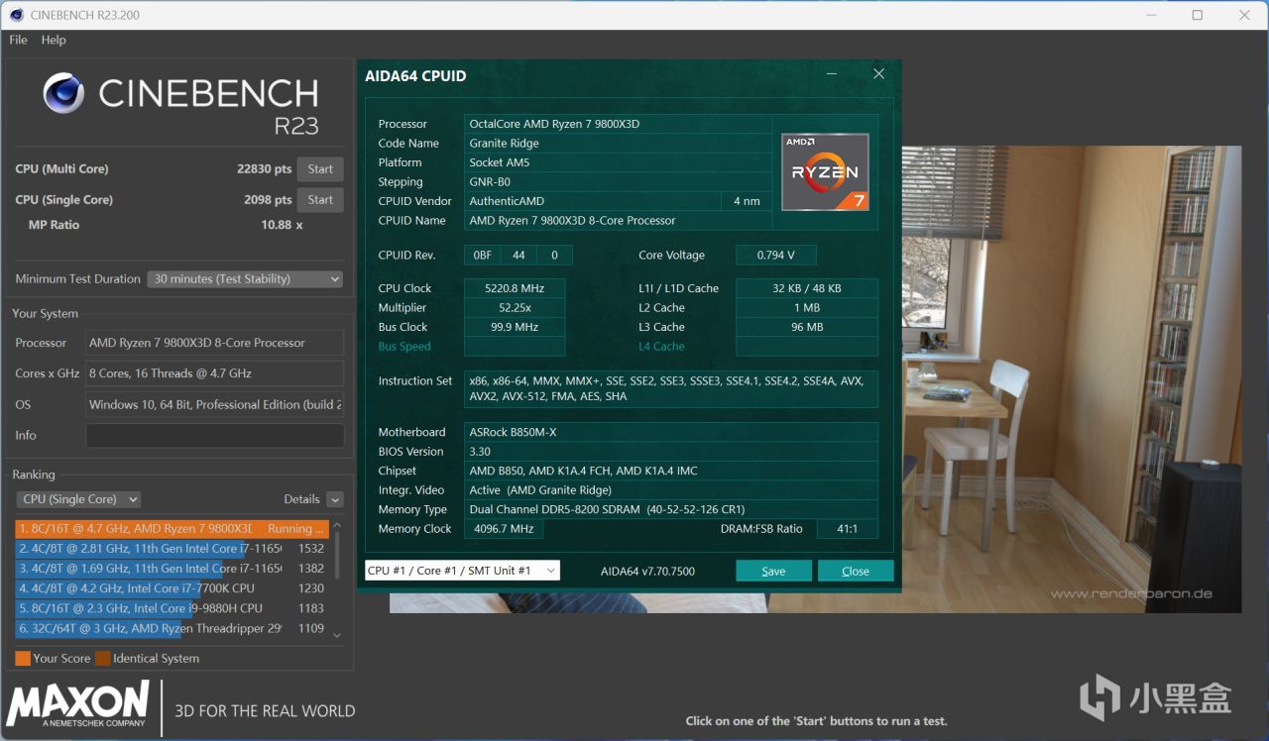The height and width of the screenshot is (741, 1269).
Task: Select ranking entry AMD Ryzen 7 9800X3D
Action: tap(172, 529)
